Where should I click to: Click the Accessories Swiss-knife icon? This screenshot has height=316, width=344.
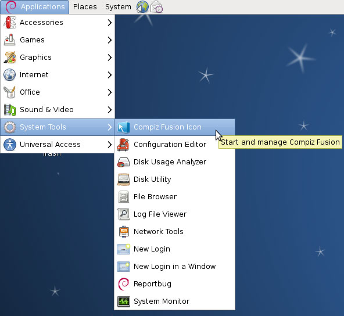pyautogui.click(x=10, y=23)
